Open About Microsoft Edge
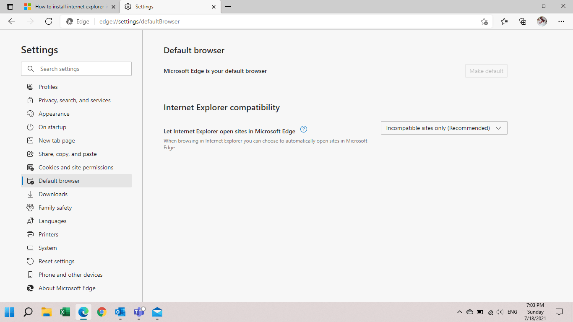 pos(76,288)
